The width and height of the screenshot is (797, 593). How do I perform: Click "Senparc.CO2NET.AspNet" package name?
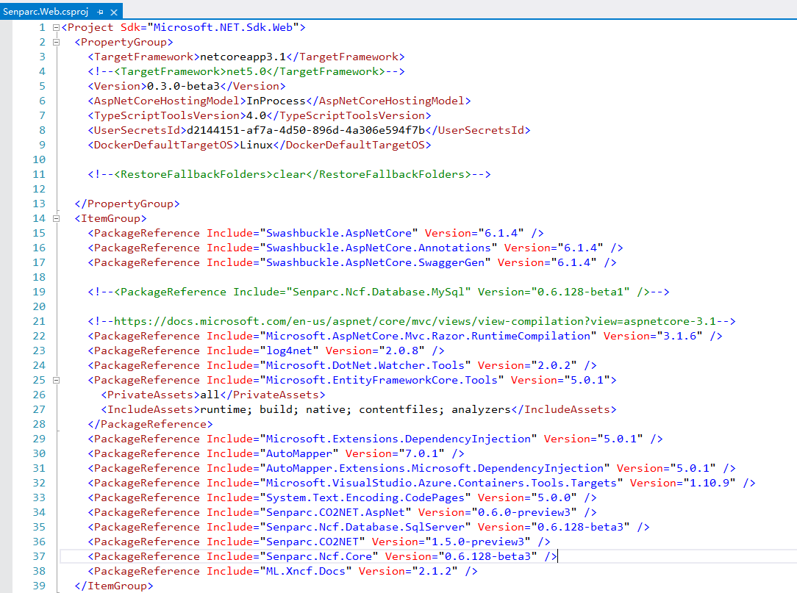335,513
